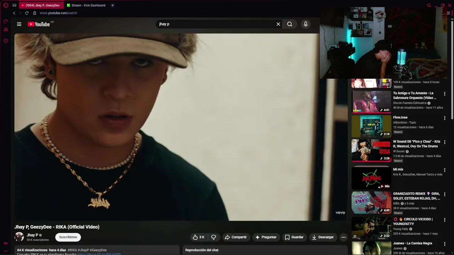
Task: Dislike the video with thumbs down
Action: pos(214,237)
